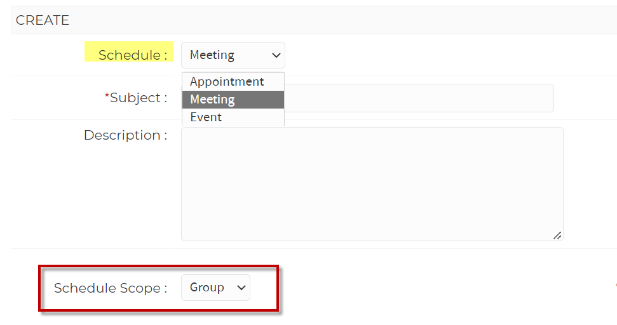Click the chevron arrow on the Group dropdown
The image size is (617, 325).
[x=241, y=288]
